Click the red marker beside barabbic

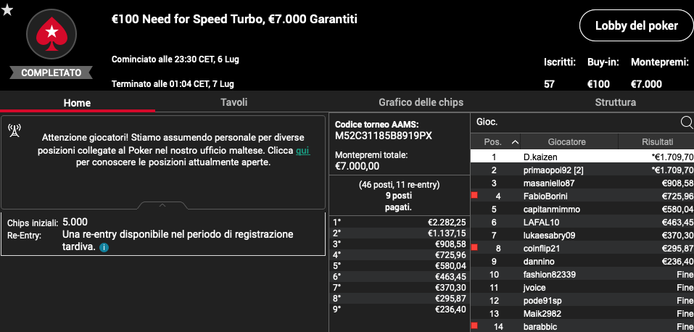pos(474,325)
